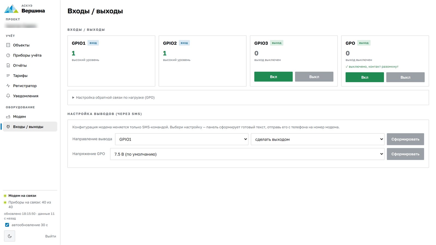436x245 pixels.
Task: Open the сделать выходом direction dropdown
Action: tap(317, 139)
